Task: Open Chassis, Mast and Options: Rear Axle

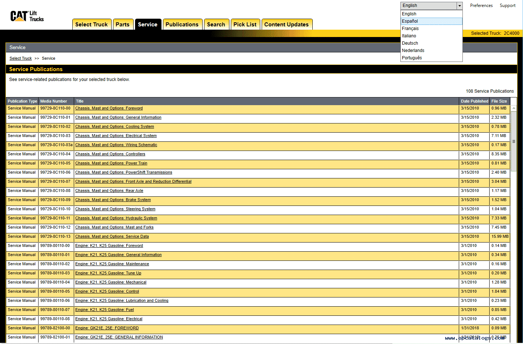Action: [109, 191]
